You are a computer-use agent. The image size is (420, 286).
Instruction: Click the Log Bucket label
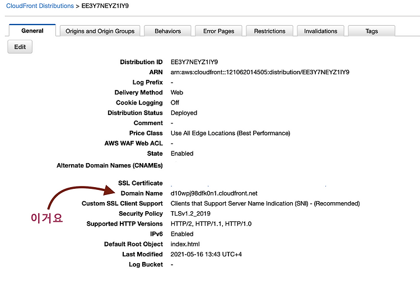pyautogui.click(x=146, y=264)
